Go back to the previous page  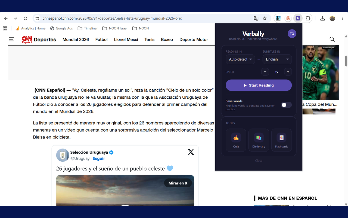click(x=6, y=18)
